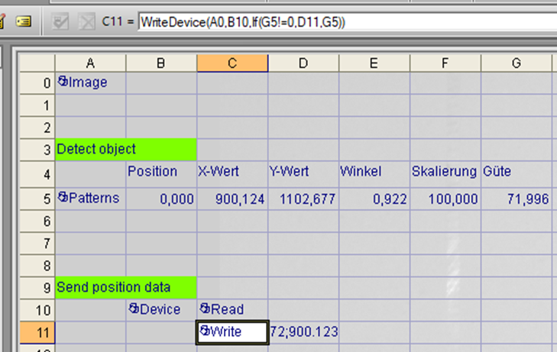Select the Image cell in A0

90,82
